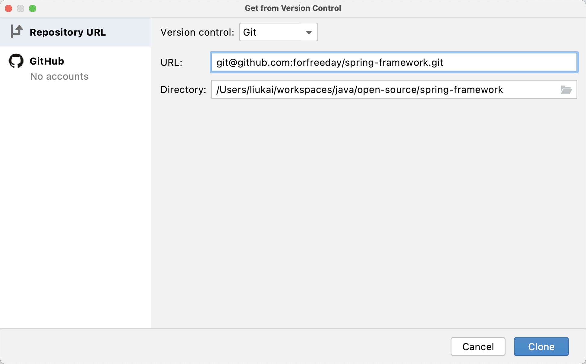Click the Git version control dropdown arrow
This screenshot has height=364, width=586.
pos(309,32)
